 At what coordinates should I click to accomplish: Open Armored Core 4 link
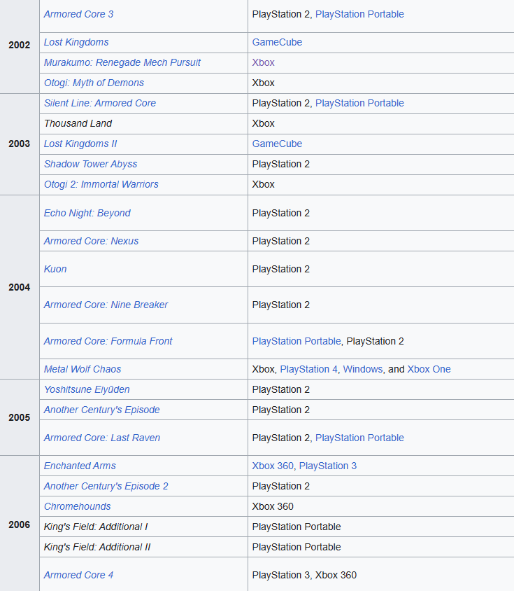[78, 576]
